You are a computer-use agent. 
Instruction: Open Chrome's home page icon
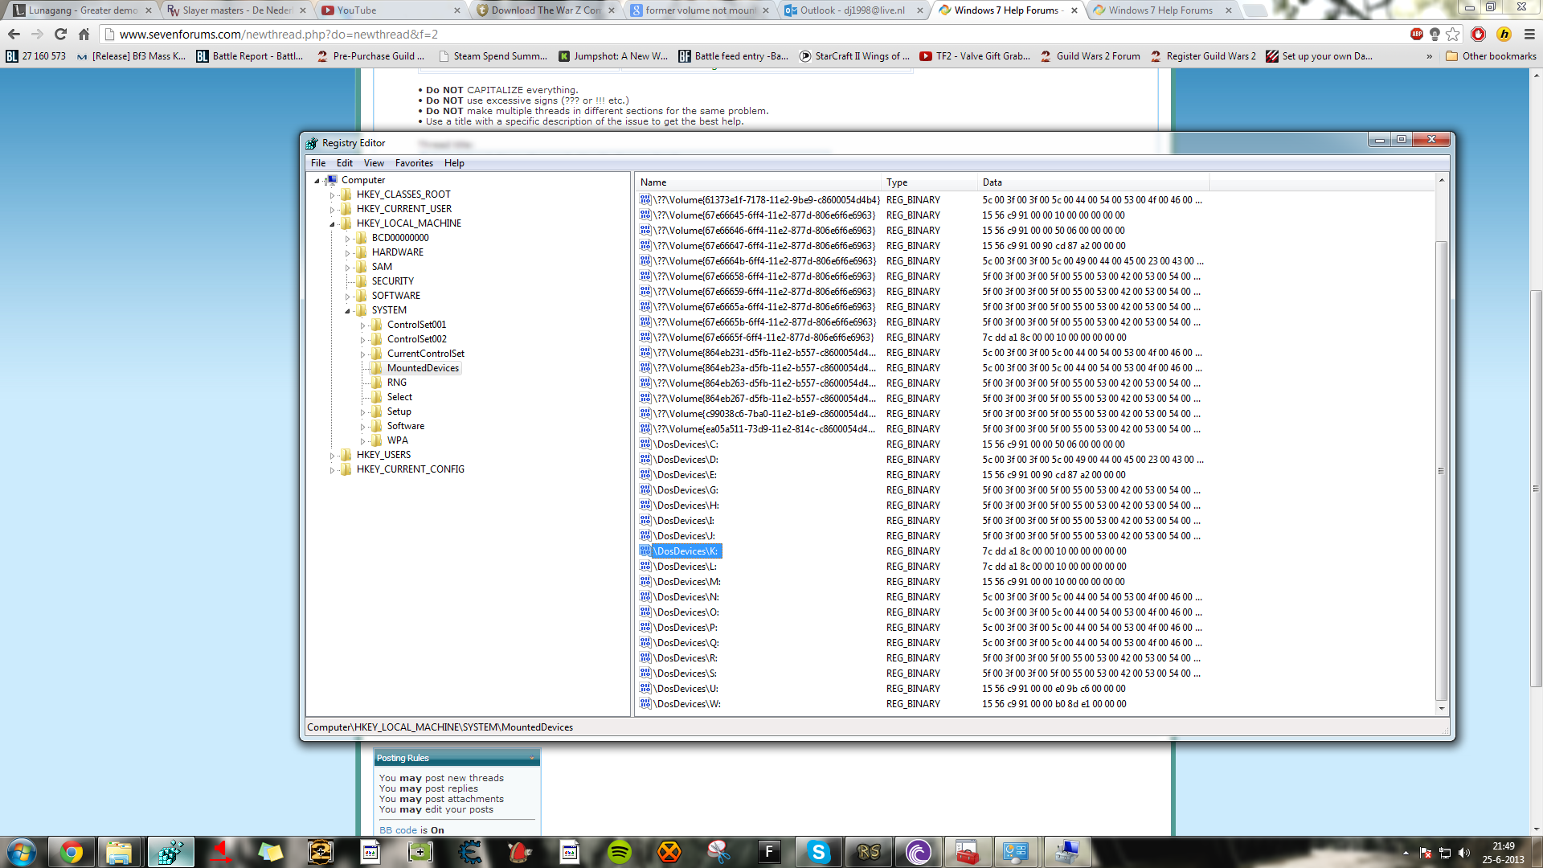pyautogui.click(x=84, y=34)
